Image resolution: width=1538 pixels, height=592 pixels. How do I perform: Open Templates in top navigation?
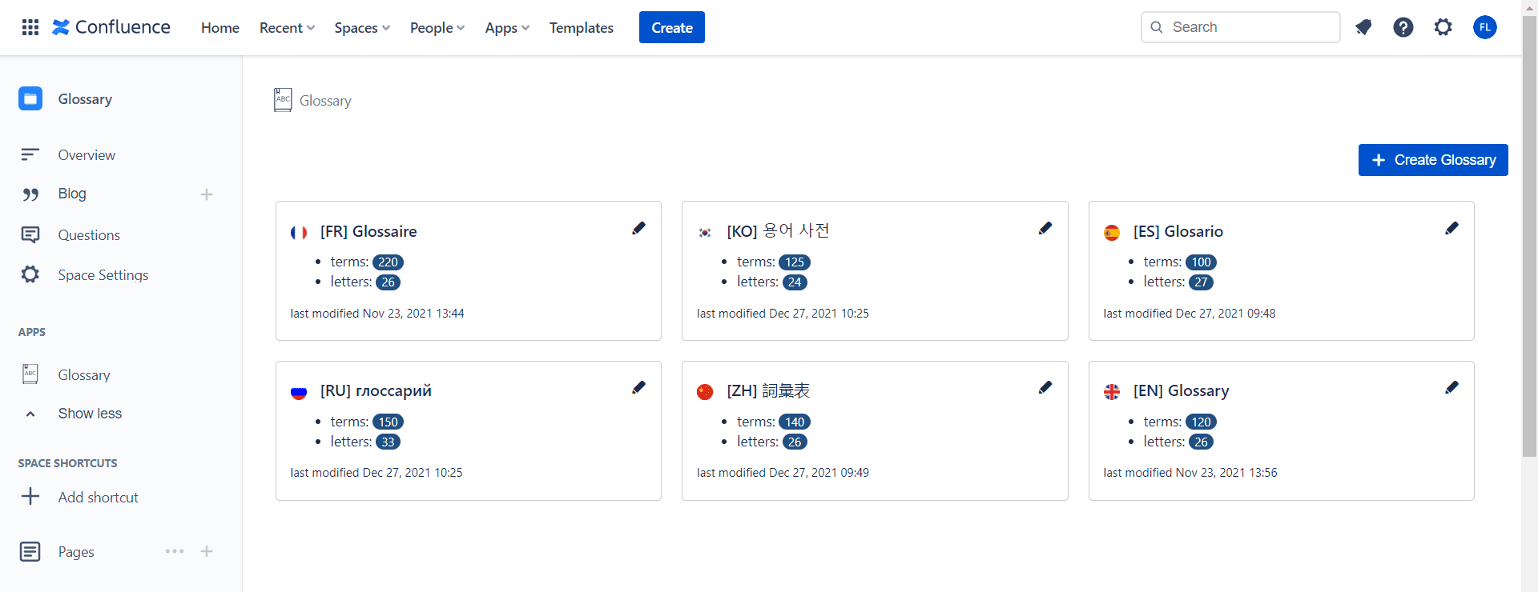point(582,28)
